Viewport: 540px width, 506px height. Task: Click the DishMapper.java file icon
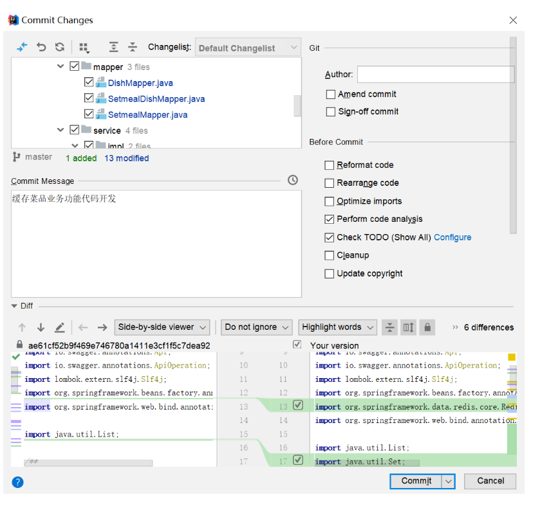click(100, 82)
